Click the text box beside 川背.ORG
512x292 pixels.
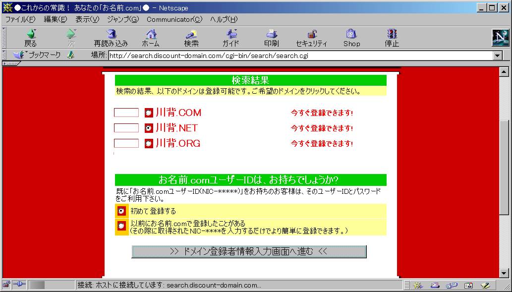pos(126,143)
